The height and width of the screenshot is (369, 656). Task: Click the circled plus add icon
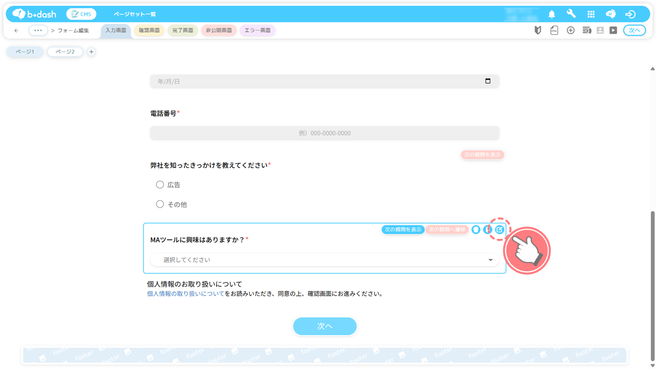(x=570, y=31)
